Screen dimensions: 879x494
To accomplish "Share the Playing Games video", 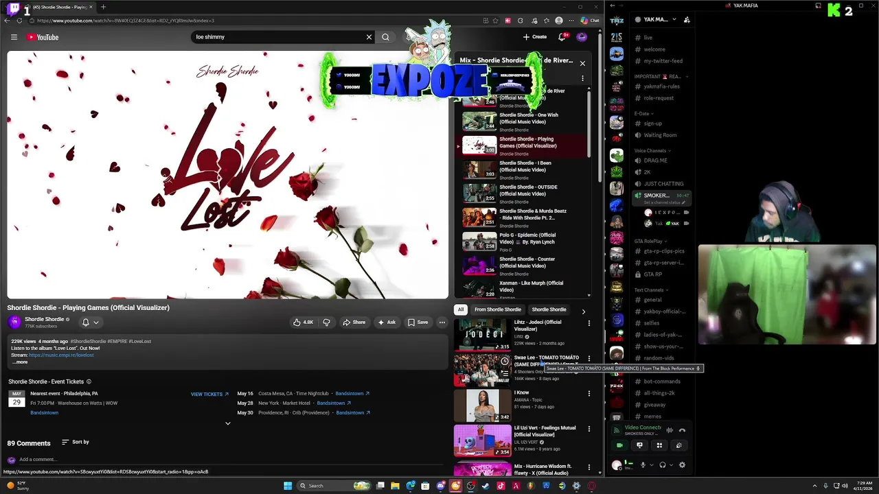I will (x=354, y=322).
